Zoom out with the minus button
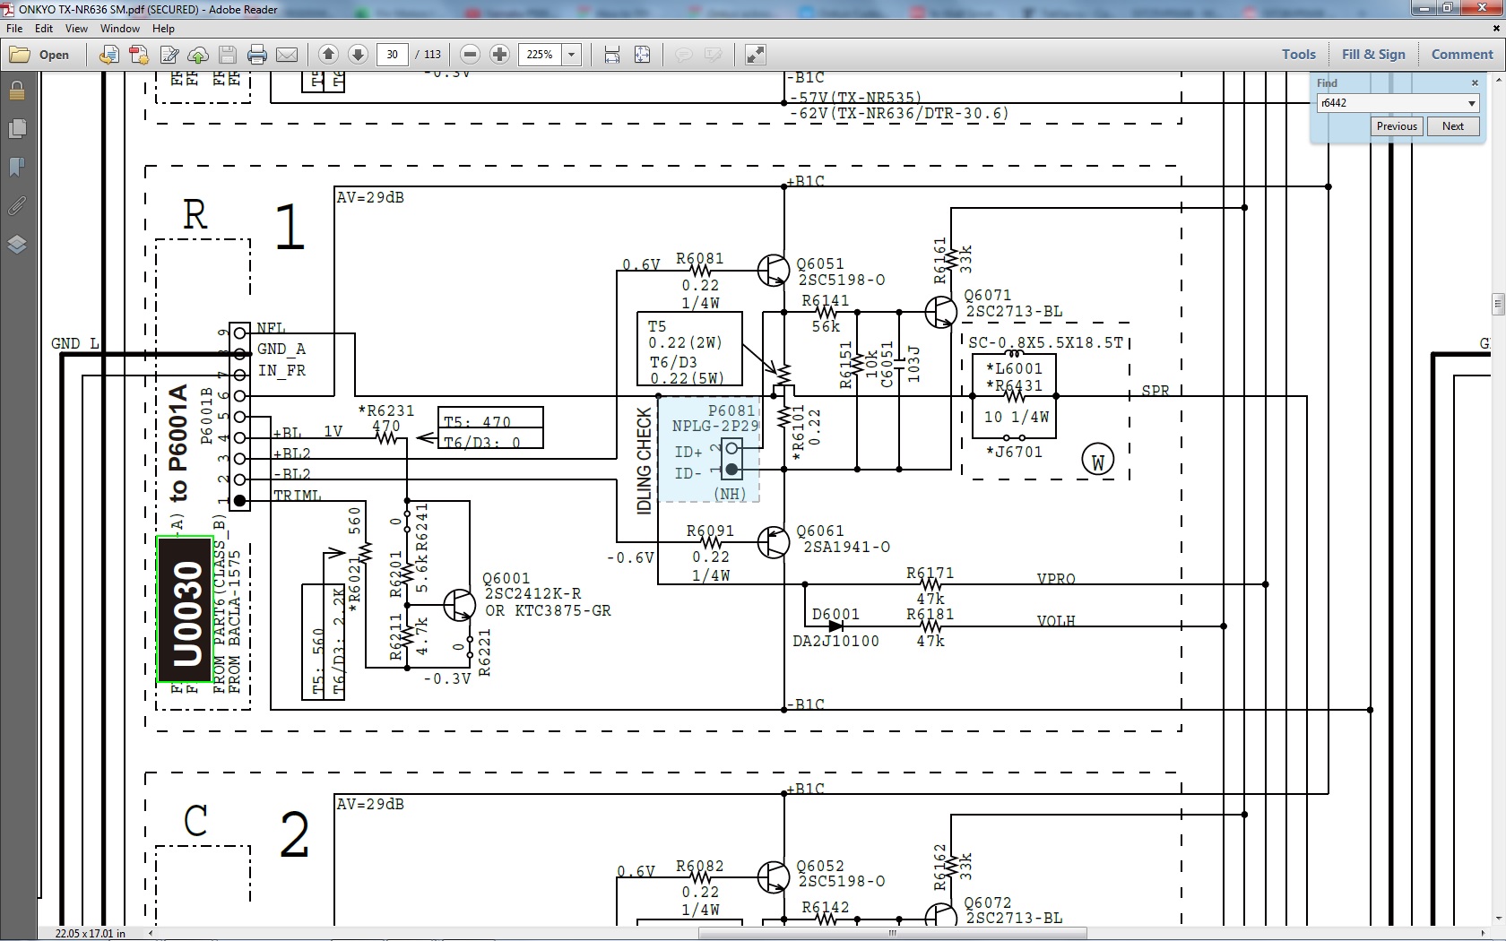The width and height of the screenshot is (1506, 941). (x=470, y=55)
